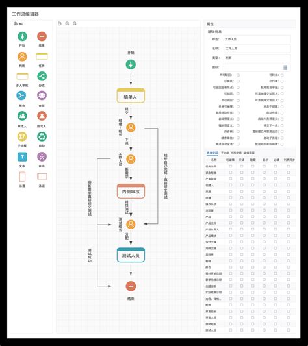Select the blue 文本 text tool icon
This screenshot has width=308, height=346.
tap(22, 157)
